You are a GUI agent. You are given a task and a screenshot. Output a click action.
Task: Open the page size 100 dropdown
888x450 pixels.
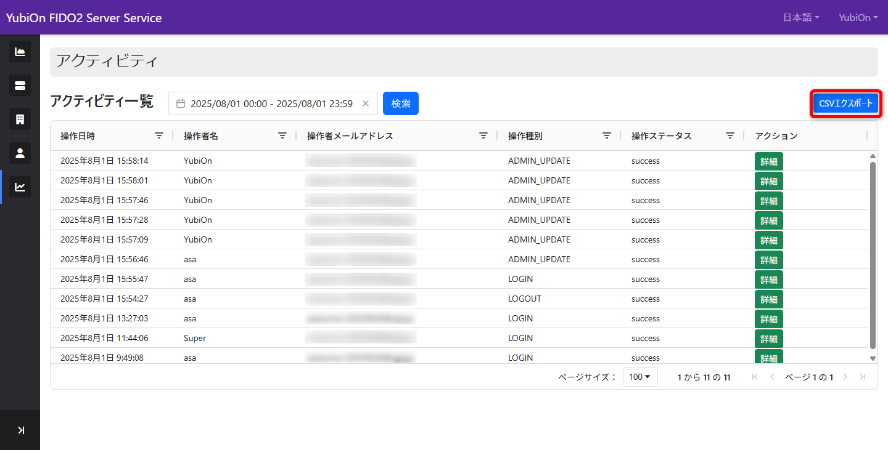click(x=640, y=377)
